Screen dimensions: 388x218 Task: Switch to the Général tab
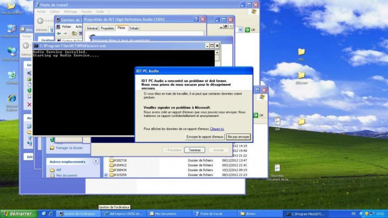92,28
